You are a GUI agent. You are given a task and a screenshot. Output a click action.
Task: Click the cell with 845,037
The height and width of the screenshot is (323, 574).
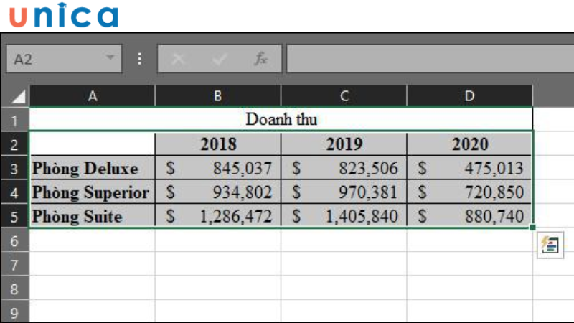point(218,168)
